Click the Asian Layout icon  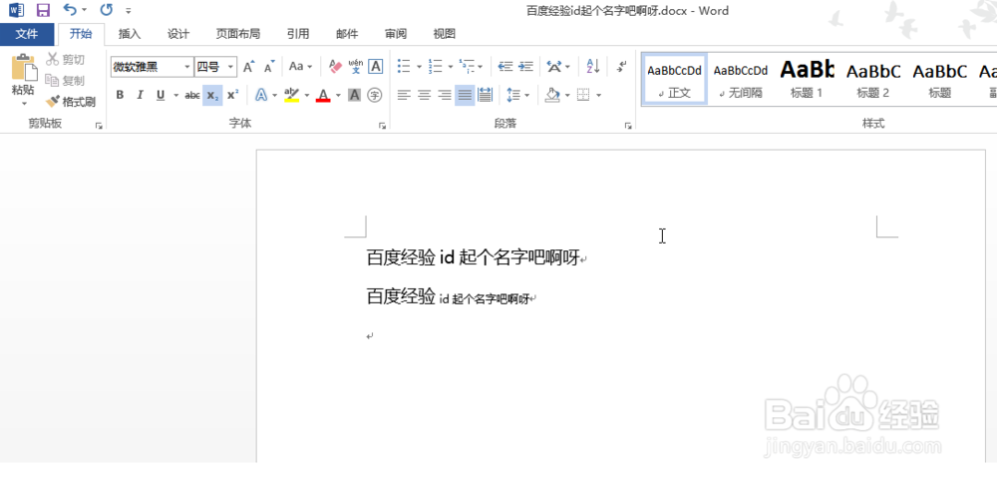click(x=554, y=66)
